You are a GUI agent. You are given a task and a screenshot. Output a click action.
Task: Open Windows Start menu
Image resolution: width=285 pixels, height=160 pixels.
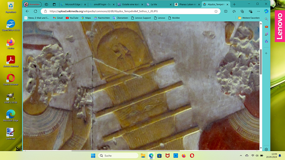93,156
